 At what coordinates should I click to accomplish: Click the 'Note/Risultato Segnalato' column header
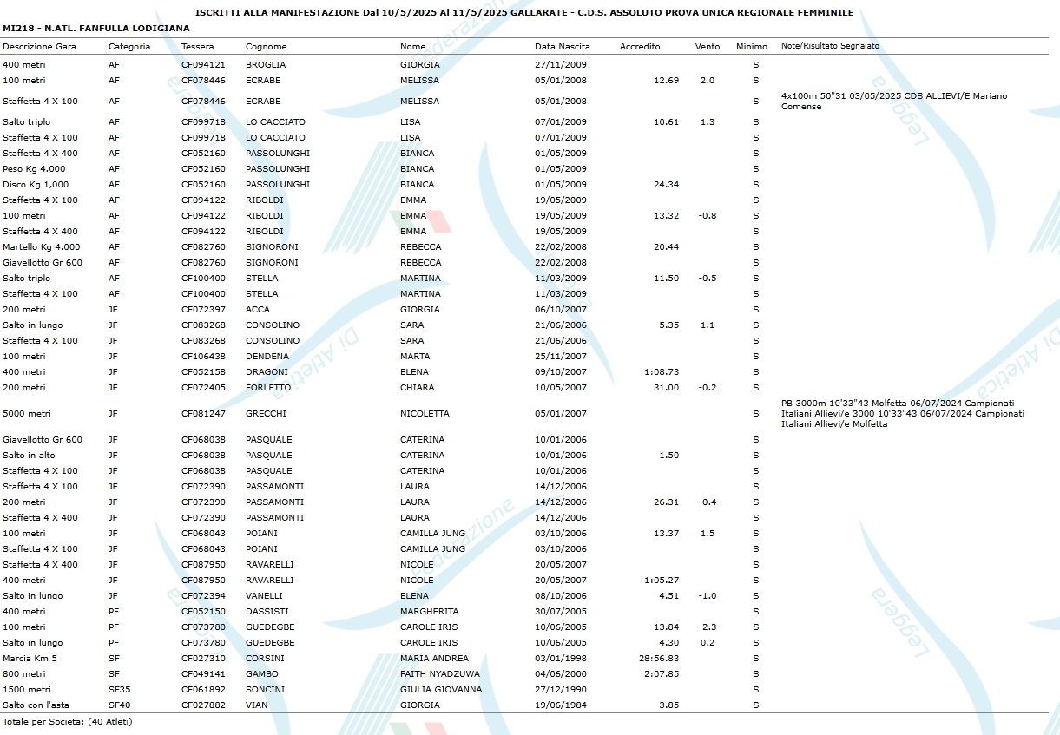pos(830,46)
